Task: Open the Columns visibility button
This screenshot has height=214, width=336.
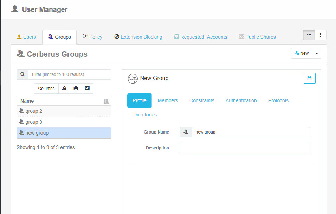Action: coord(46,89)
